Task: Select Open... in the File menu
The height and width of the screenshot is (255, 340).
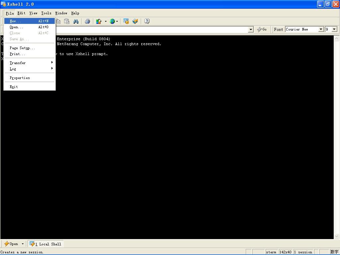Action: click(30, 27)
